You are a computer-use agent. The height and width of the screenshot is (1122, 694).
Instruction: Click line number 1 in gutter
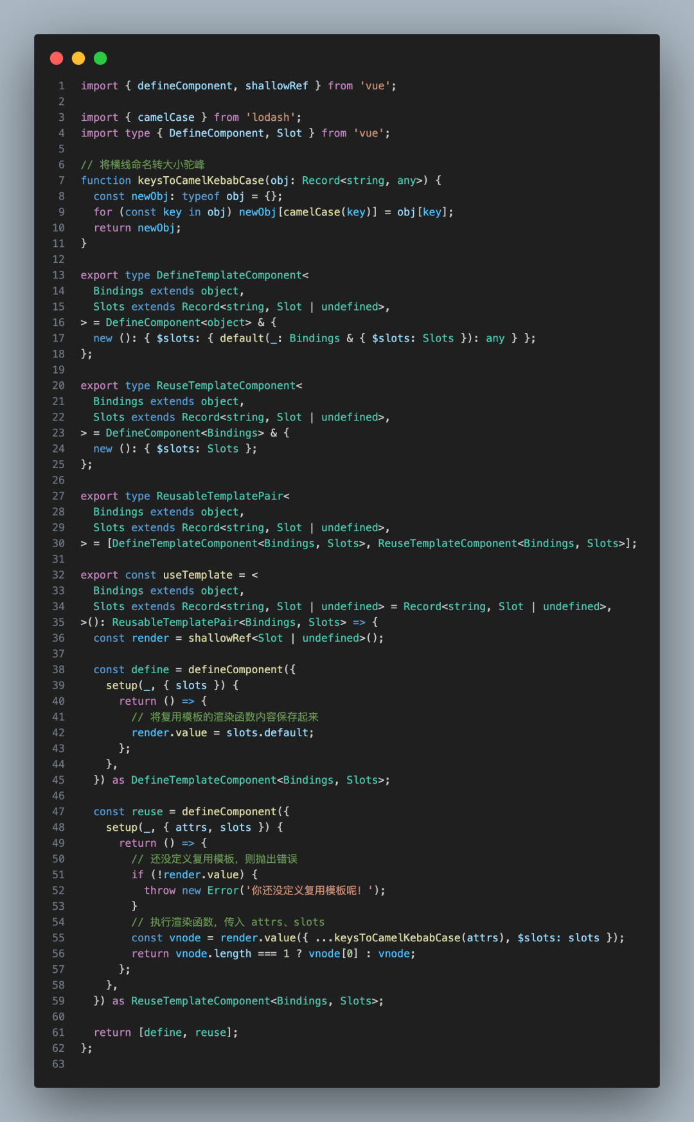tap(61, 86)
